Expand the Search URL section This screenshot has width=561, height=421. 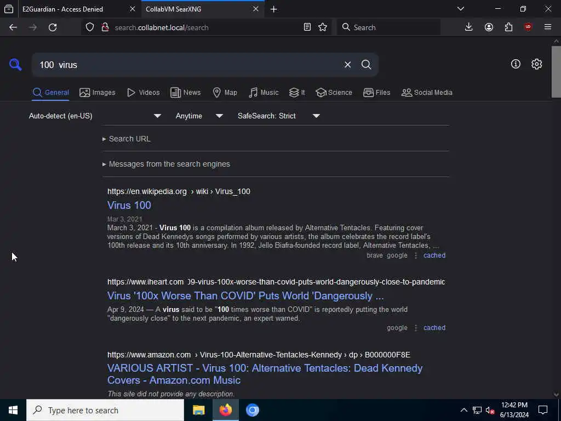(127, 139)
